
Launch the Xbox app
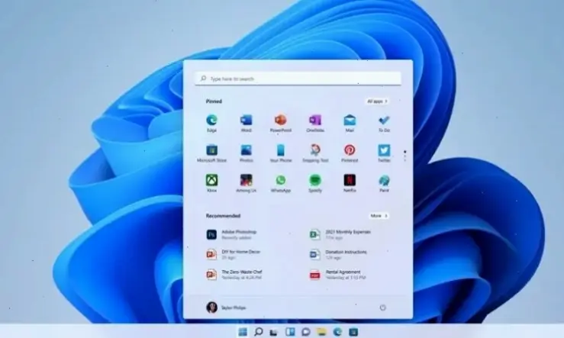(x=211, y=183)
